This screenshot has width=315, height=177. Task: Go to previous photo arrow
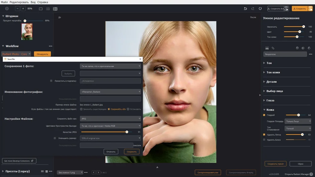(94, 172)
